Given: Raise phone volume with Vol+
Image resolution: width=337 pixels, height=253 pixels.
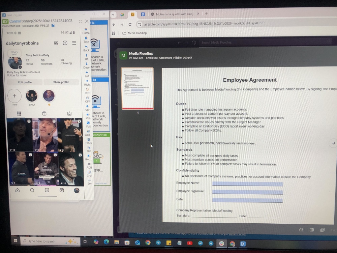Looking at the screenshot, I should (88, 108).
